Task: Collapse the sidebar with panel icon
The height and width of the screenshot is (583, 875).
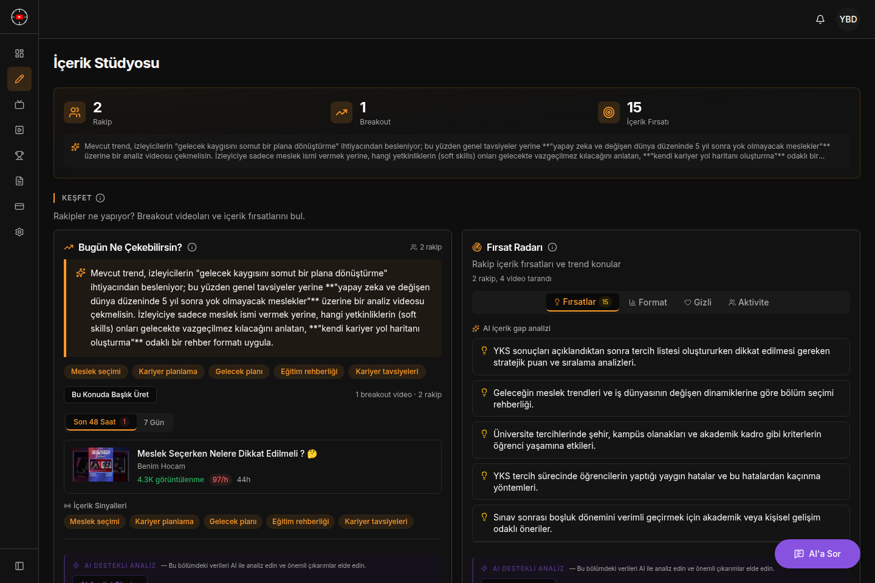Action: [19, 566]
